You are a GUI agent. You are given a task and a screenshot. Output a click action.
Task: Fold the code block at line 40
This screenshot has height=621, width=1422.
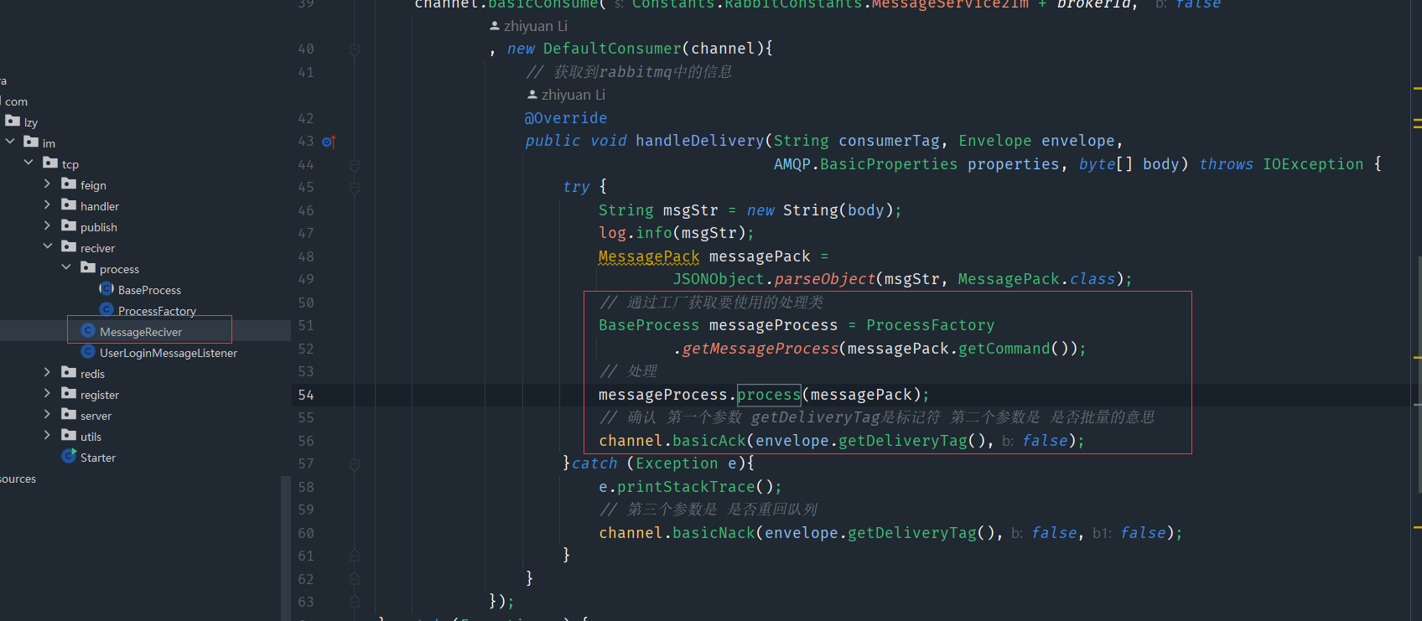355,49
